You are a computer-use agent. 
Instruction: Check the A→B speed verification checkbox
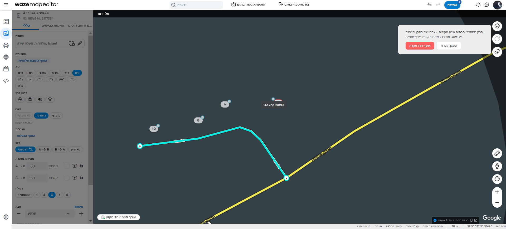pyautogui.click(x=67, y=166)
